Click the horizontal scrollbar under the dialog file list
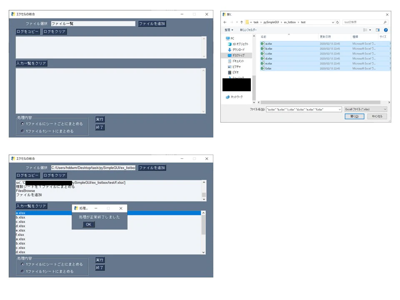The height and width of the screenshot is (300, 400). pyautogui.click(x=320, y=102)
